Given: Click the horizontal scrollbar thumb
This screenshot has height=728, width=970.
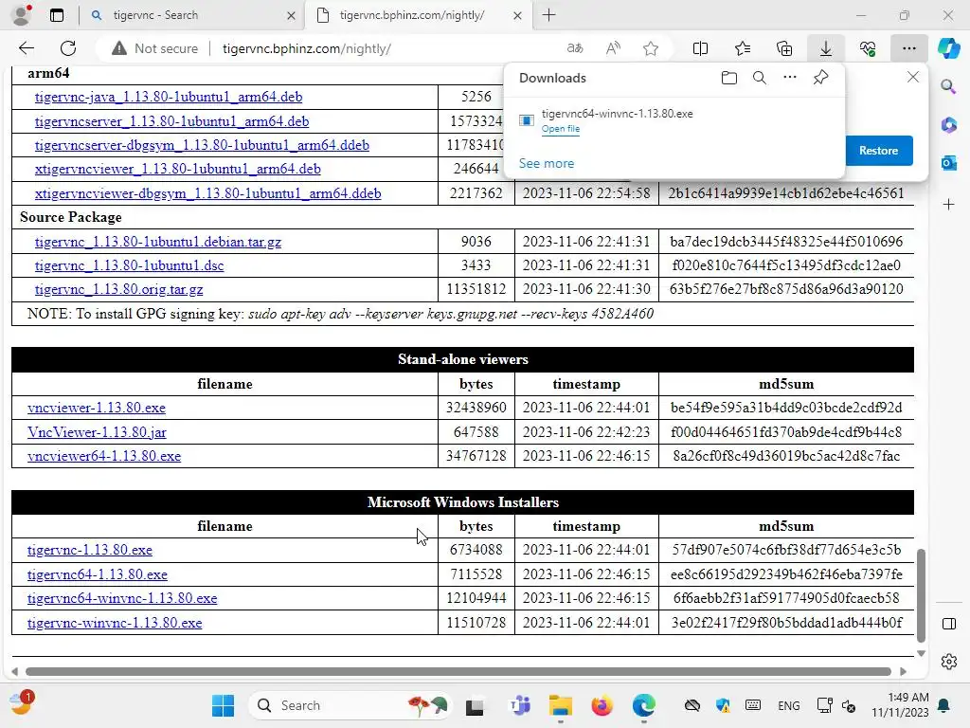Looking at the screenshot, I should point(458,671).
